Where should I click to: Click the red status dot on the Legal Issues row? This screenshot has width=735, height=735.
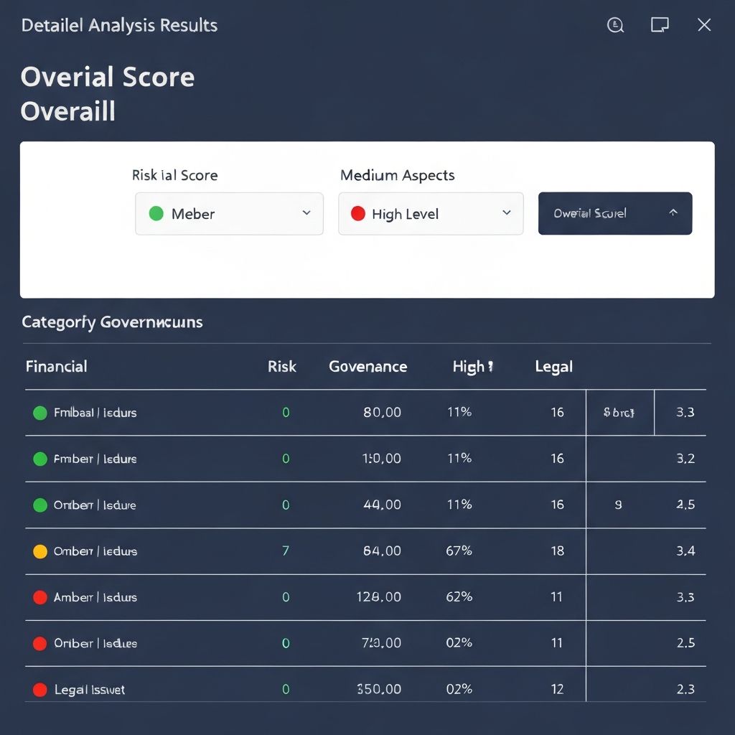40,688
